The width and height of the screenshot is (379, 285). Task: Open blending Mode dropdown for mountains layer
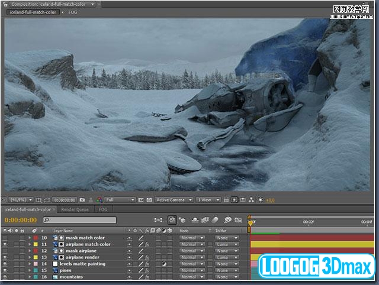192,277
